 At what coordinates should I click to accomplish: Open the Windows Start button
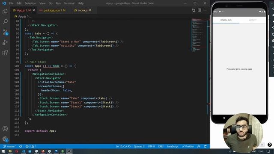[x=3, y=151]
